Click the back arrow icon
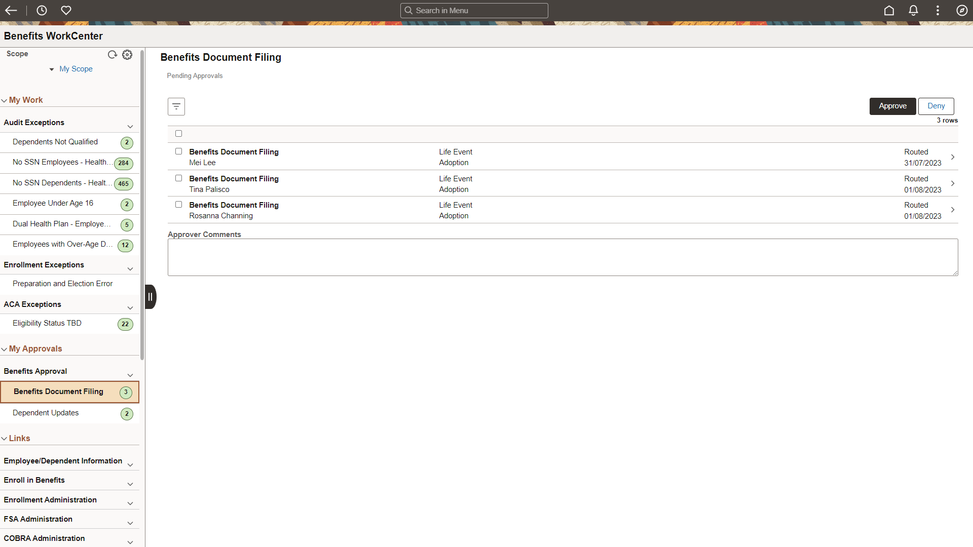Screen dimensions: 973x547 click(11, 10)
